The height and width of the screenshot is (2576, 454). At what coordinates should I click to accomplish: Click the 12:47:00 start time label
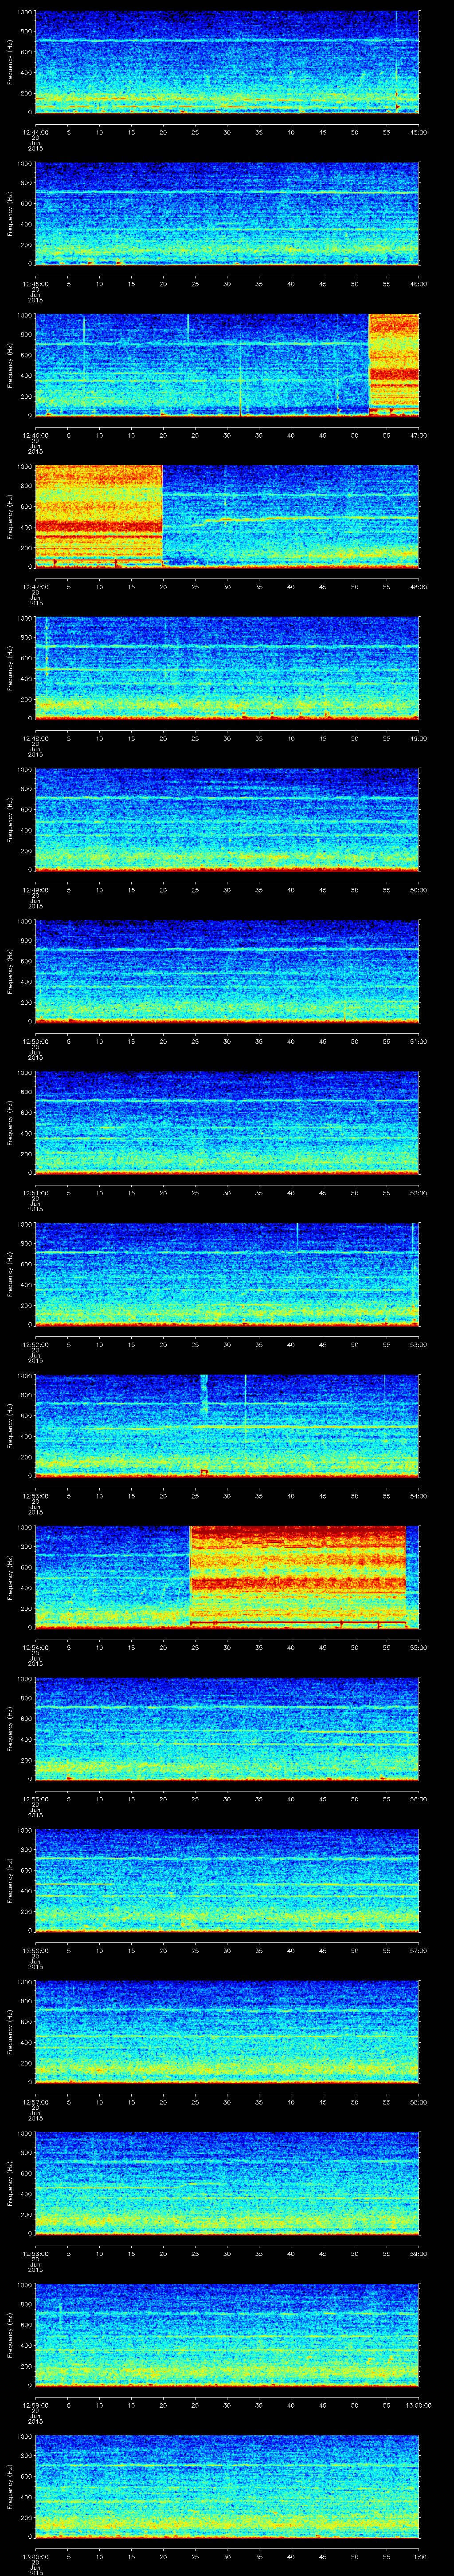point(35,586)
